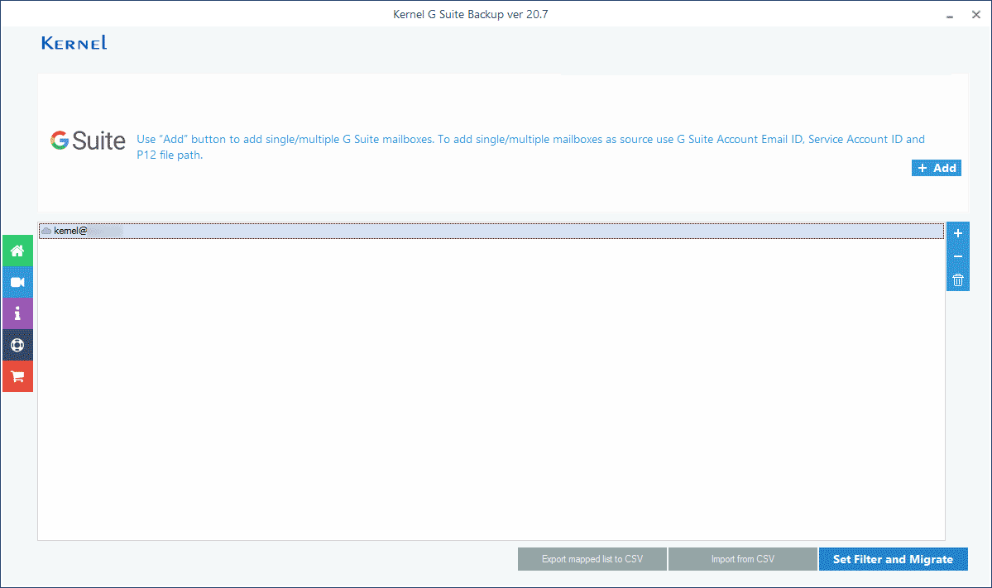Viewport: 992px width, 588px height.
Task: Click the blue video camera sidebar icon
Action: click(17, 282)
